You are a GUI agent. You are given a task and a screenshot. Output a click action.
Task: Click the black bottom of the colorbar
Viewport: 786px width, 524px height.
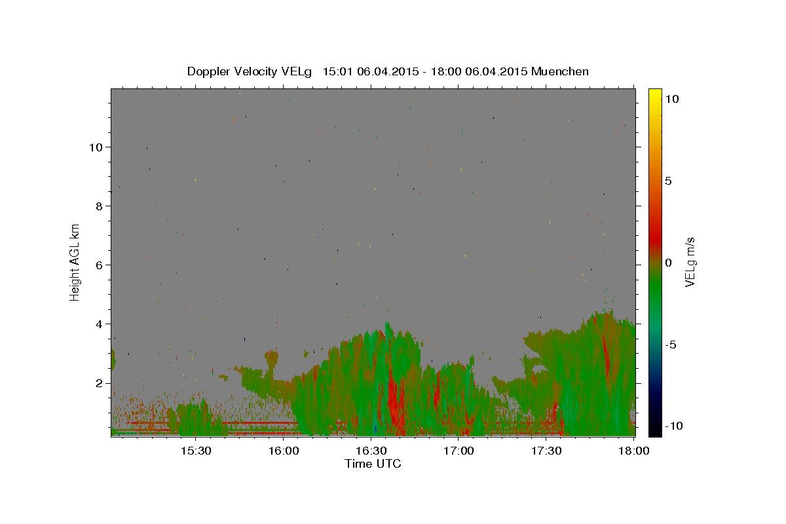[655, 429]
